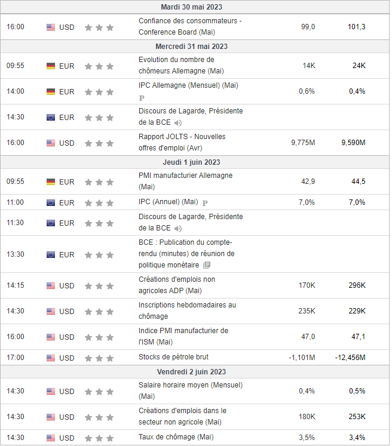The width and height of the screenshot is (392, 446).
Task: Open the Inscriptions hebdomadaires au chômage event
Action: coord(187,310)
